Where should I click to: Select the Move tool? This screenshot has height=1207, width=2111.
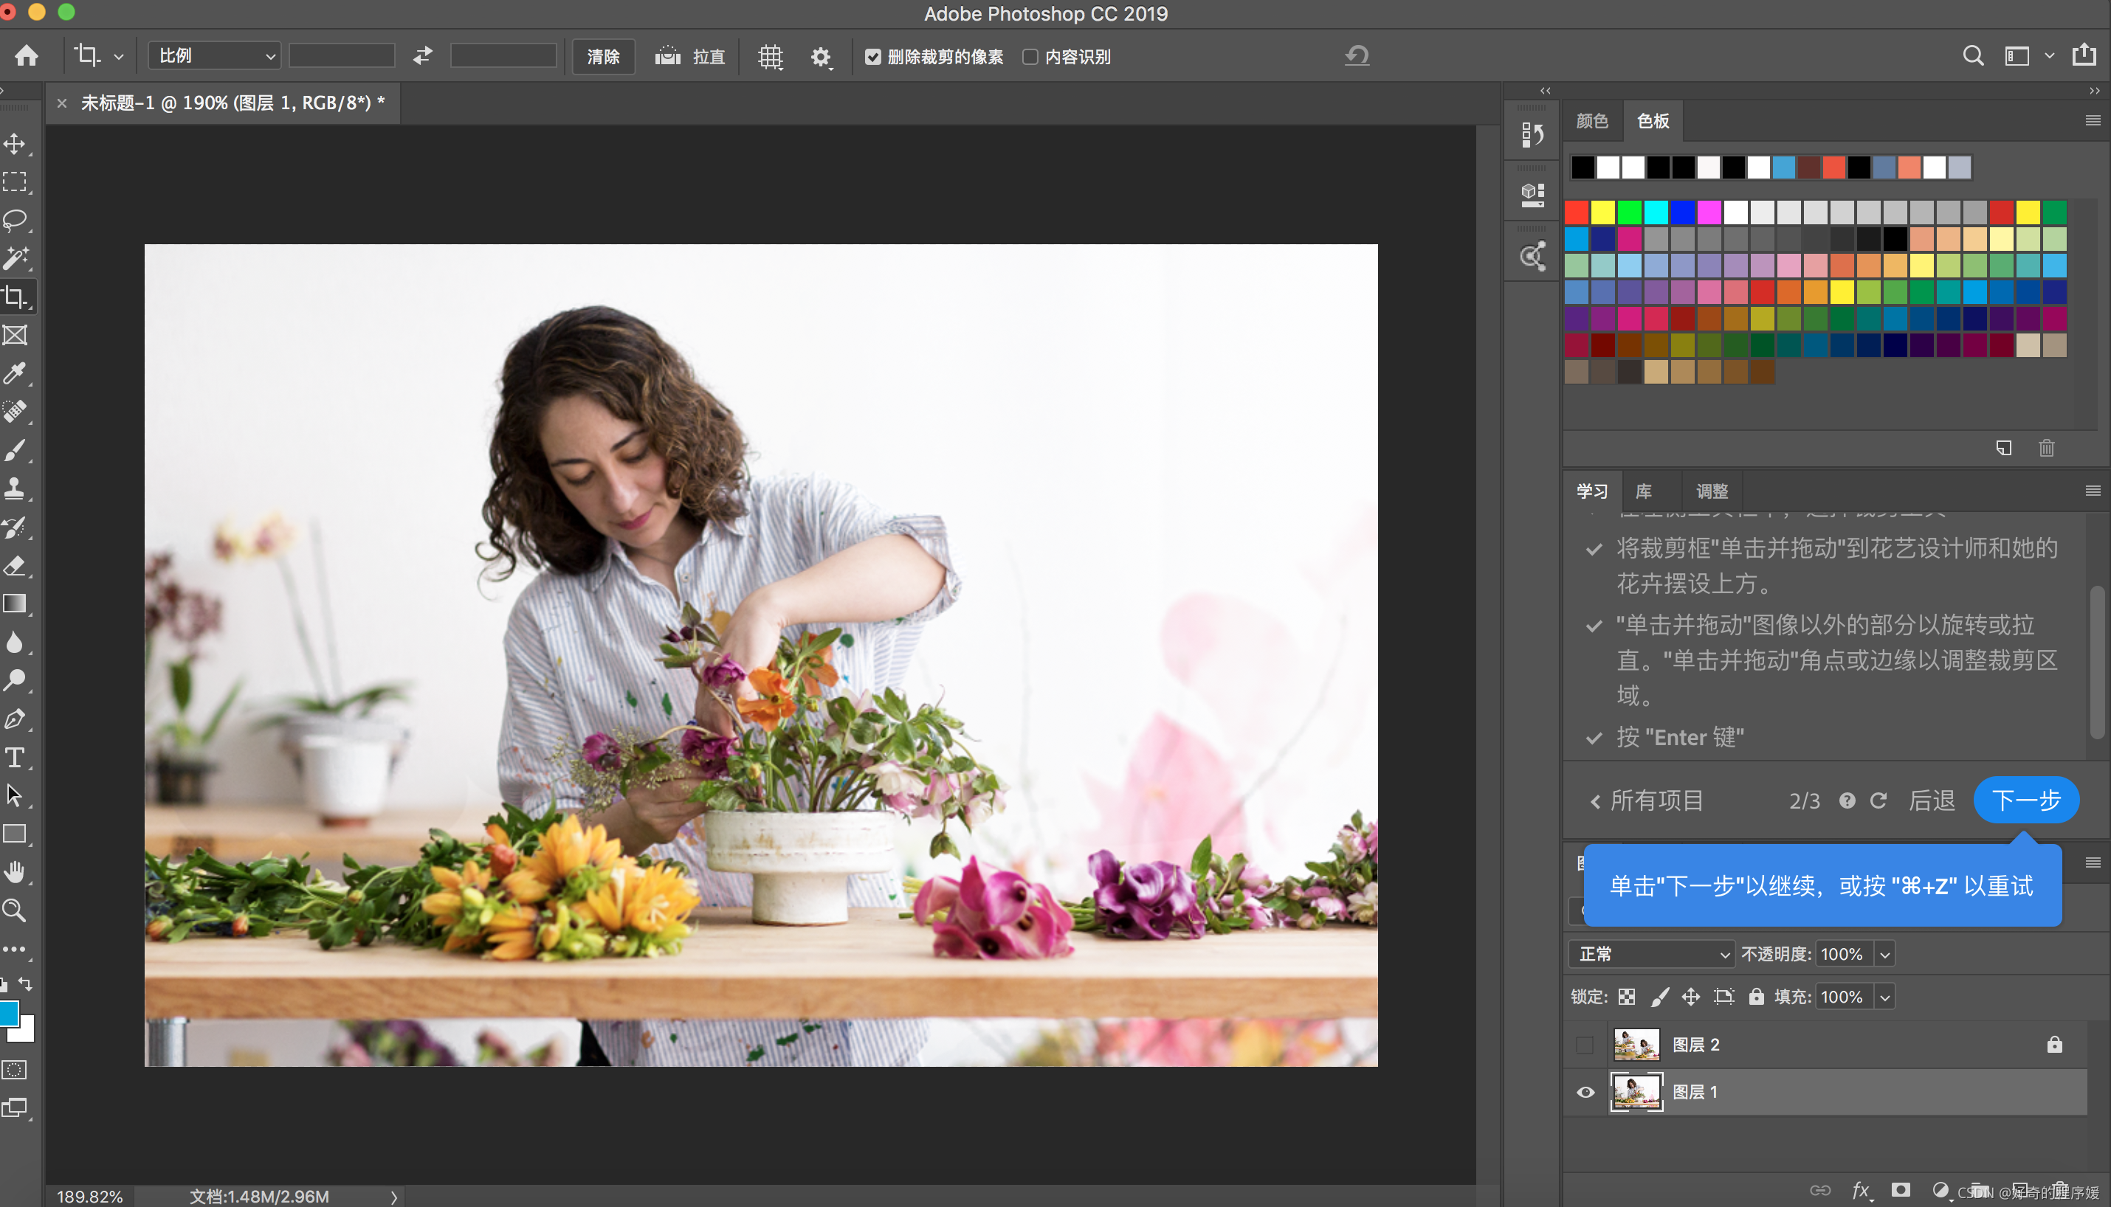point(15,143)
